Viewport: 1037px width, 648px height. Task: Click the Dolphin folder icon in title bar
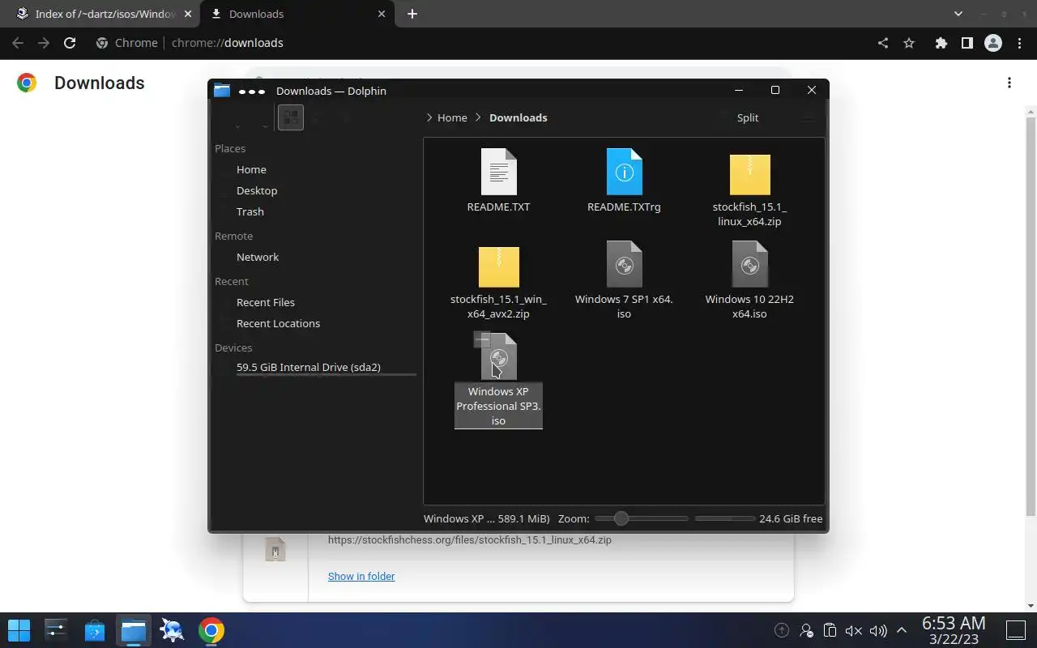tap(222, 91)
